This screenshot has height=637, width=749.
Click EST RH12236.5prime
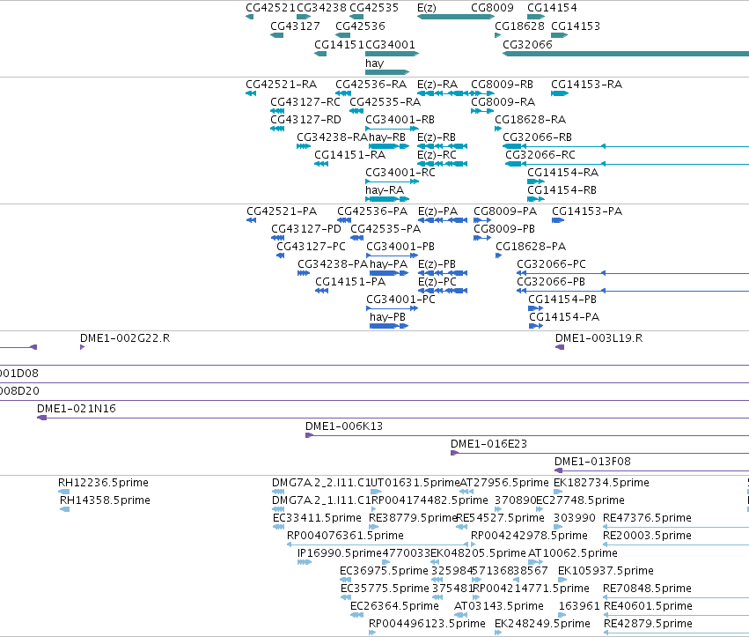103,483
